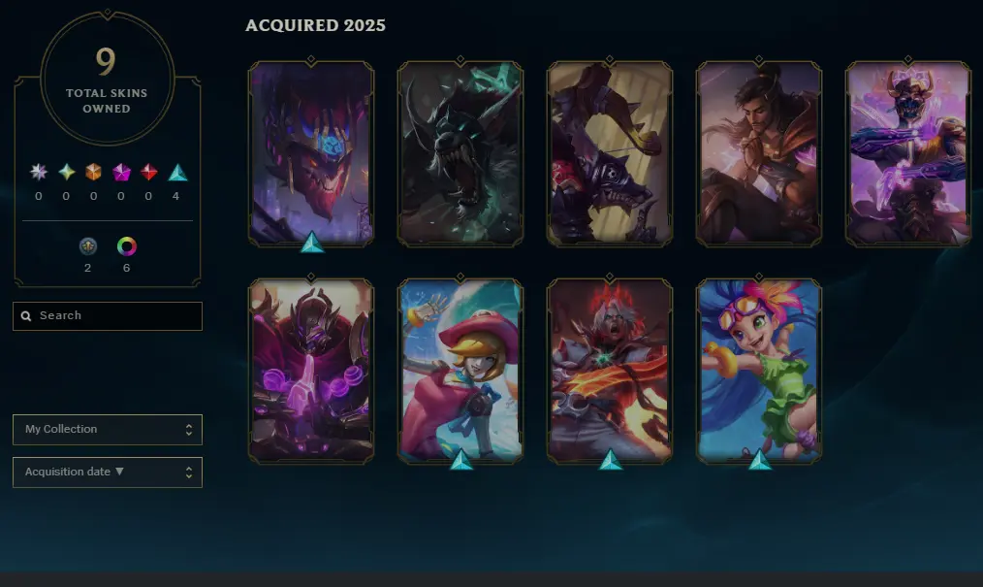Expand the Acquisition date sort dropdown
Image resolution: width=983 pixels, height=587 pixels.
[x=108, y=473]
